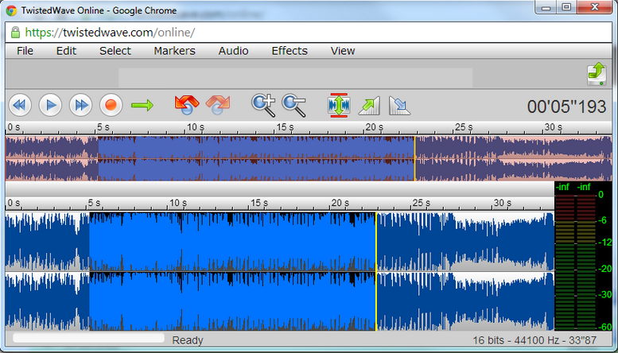
Task: Click the '16 bits - 44100 Hz - 33"87' info
Action: pos(534,340)
